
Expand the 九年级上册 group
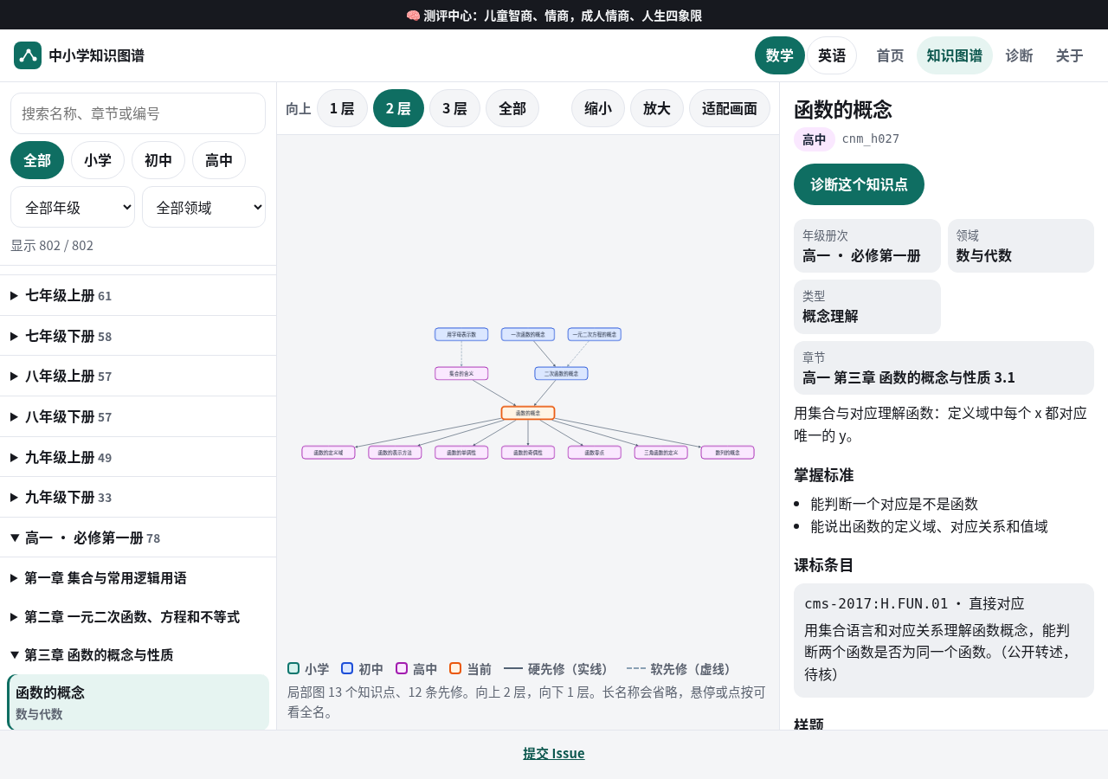(138, 457)
